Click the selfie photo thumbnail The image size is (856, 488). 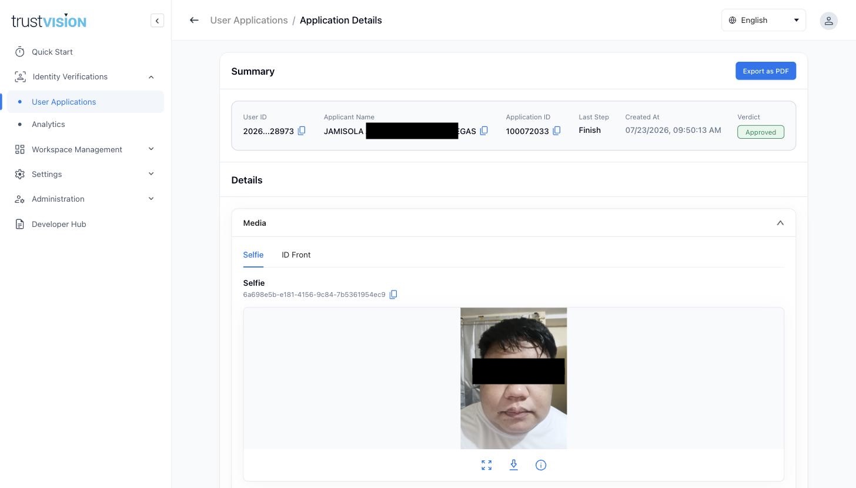click(x=514, y=378)
